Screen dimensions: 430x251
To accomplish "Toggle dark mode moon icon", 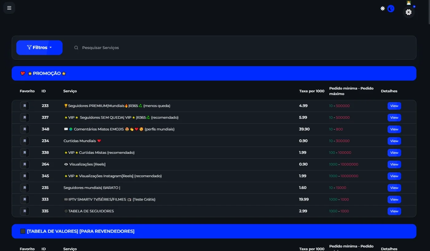I will tap(391, 9).
